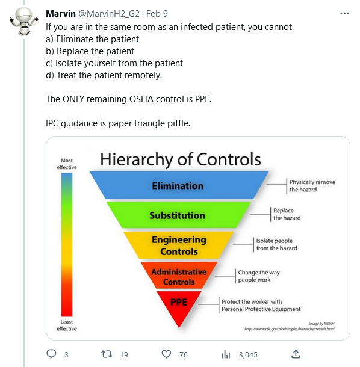Open the Feb 9 tweet timestamp
This screenshot has height=367, width=360.
[157, 14]
